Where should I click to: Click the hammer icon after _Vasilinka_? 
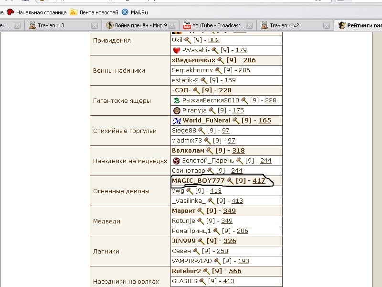(x=211, y=201)
